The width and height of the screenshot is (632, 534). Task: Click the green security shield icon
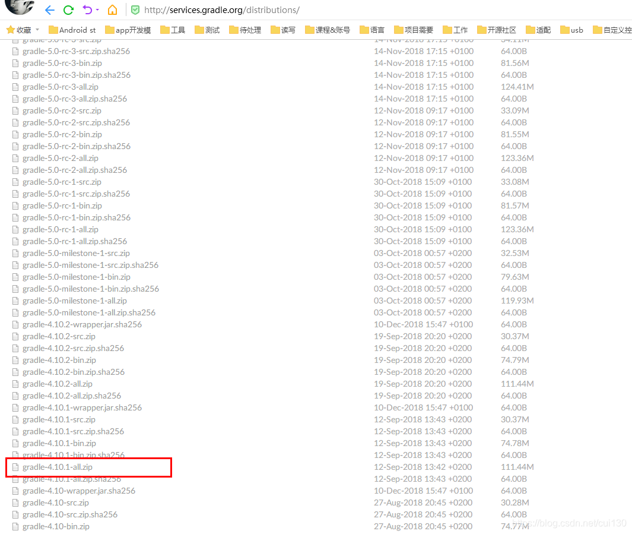pos(135,10)
